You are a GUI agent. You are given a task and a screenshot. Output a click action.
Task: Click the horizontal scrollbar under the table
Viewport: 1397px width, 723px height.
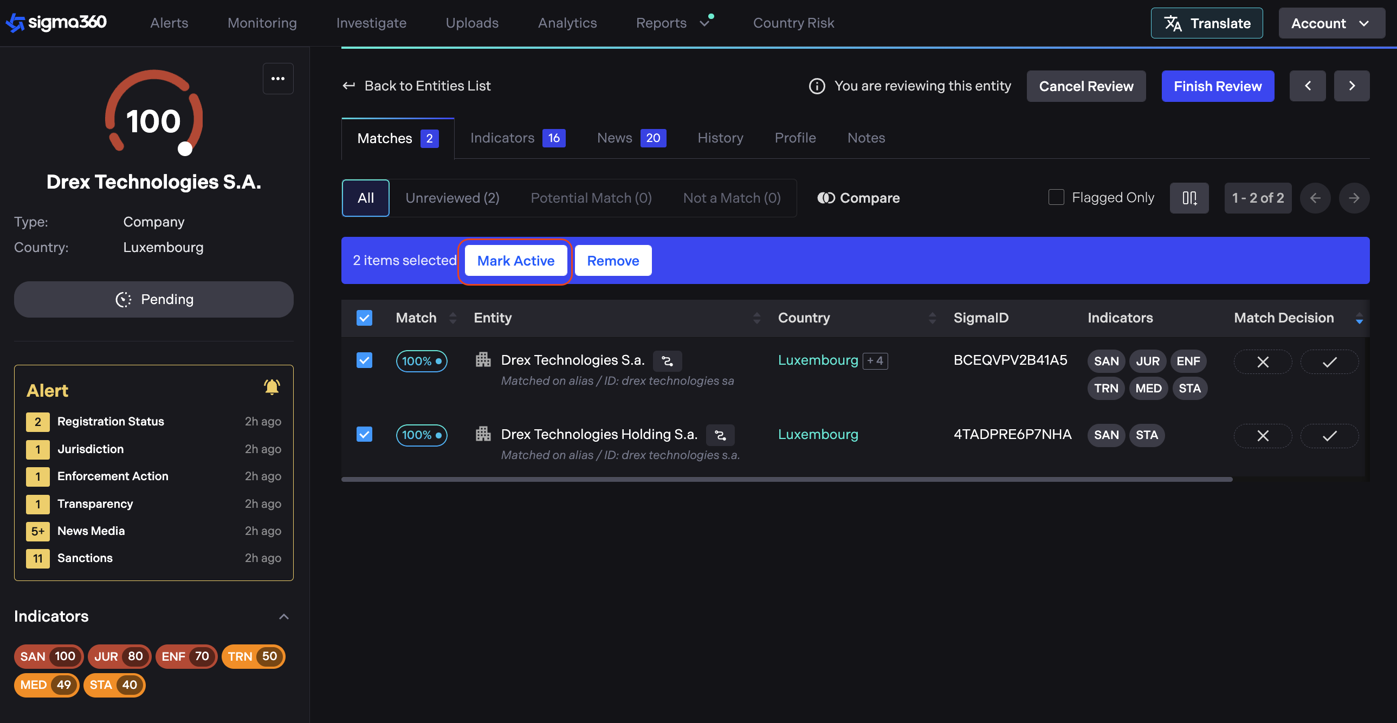click(786, 480)
